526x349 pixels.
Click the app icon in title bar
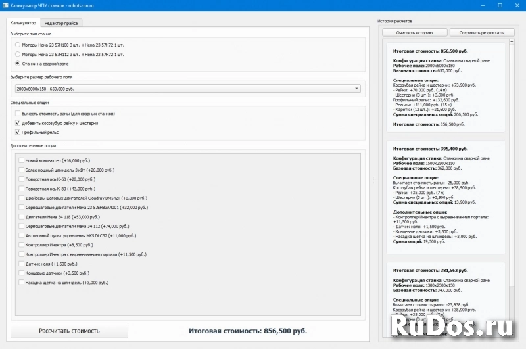pos(5,5)
